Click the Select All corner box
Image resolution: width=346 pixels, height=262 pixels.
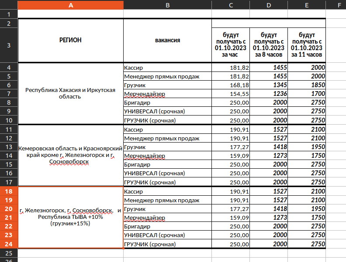[9, 5]
